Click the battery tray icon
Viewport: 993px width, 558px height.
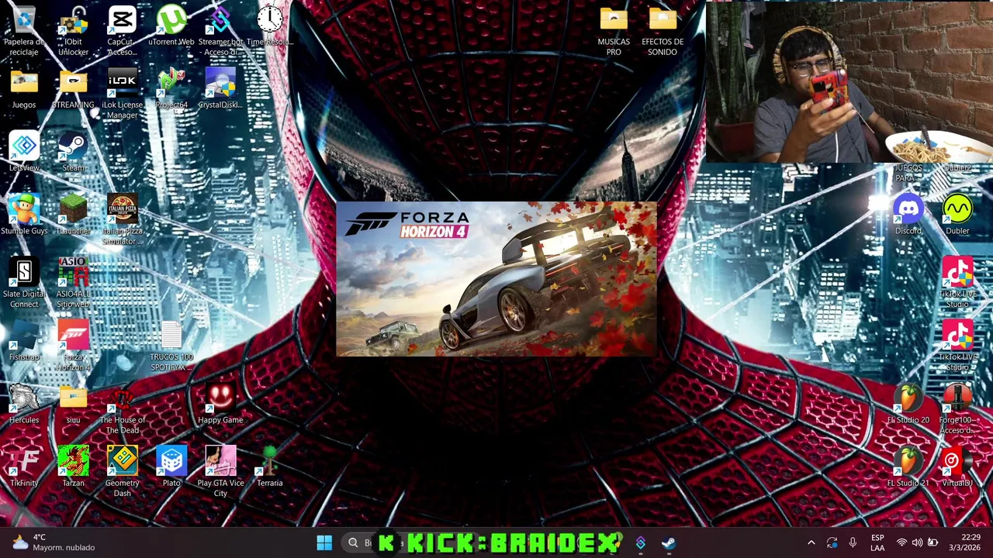932,542
